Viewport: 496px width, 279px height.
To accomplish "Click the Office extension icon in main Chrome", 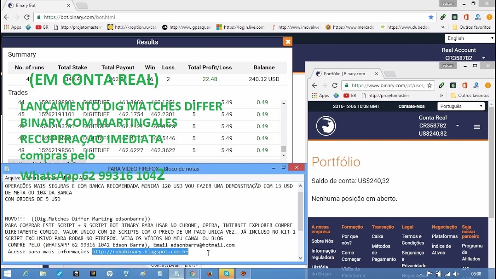I will coord(466,17).
